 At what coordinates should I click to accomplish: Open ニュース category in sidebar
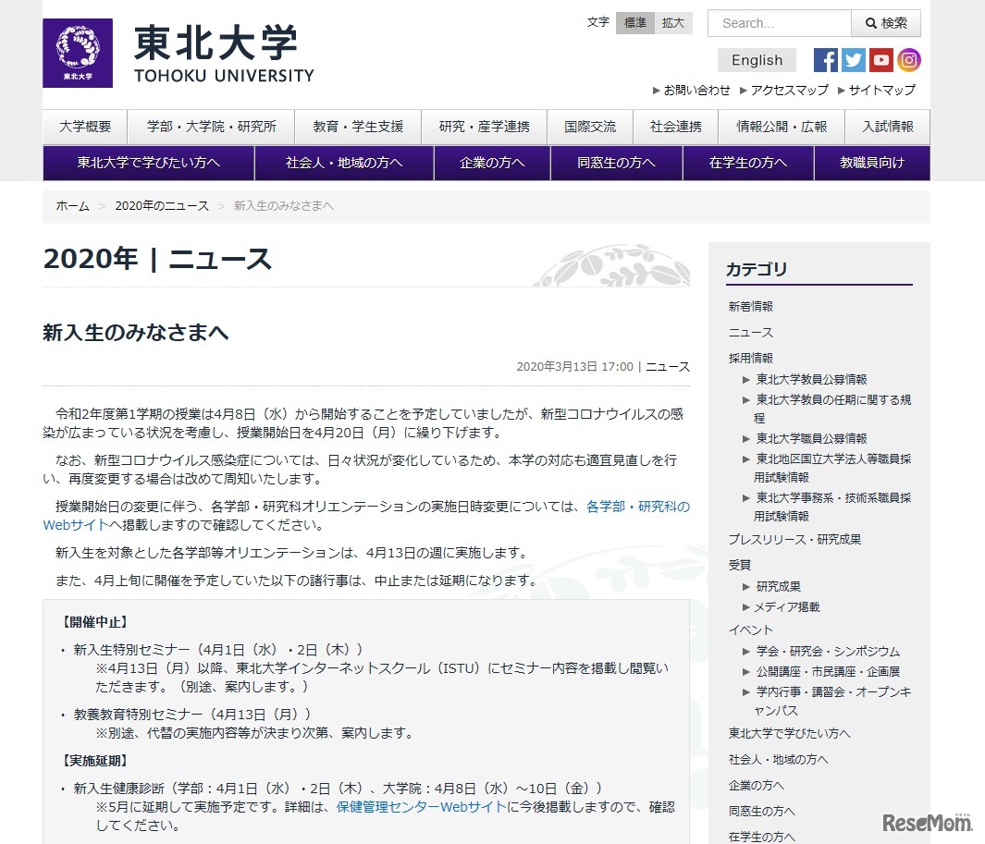(751, 332)
